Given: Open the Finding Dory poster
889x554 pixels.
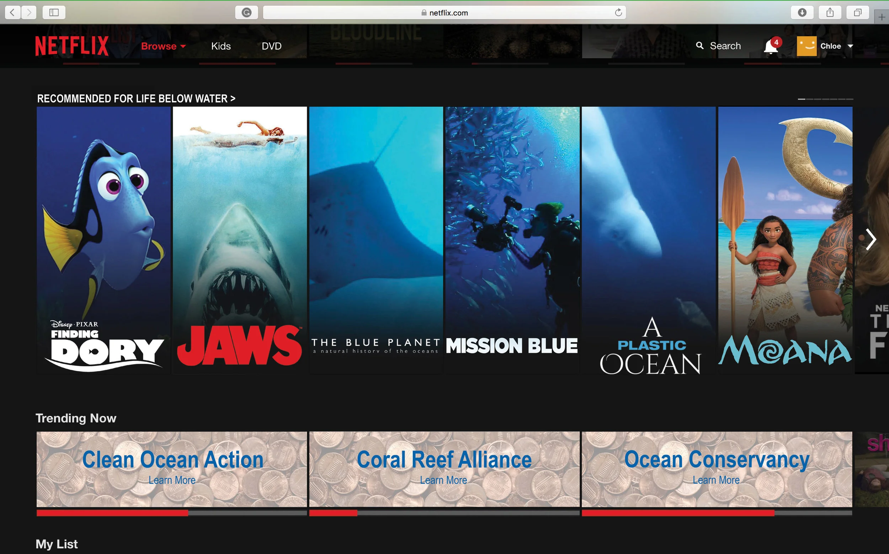Looking at the screenshot, I should pos(104,240).
